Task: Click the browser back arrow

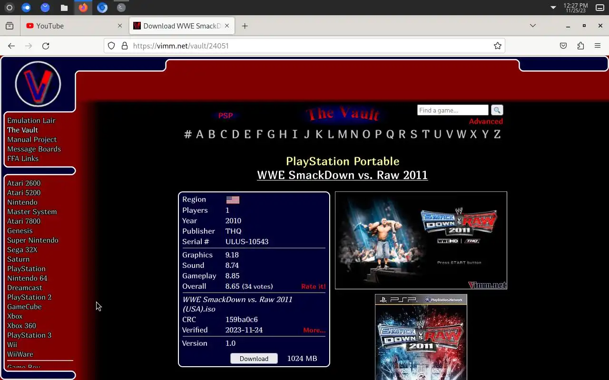Action: click(x=11, y=46)
